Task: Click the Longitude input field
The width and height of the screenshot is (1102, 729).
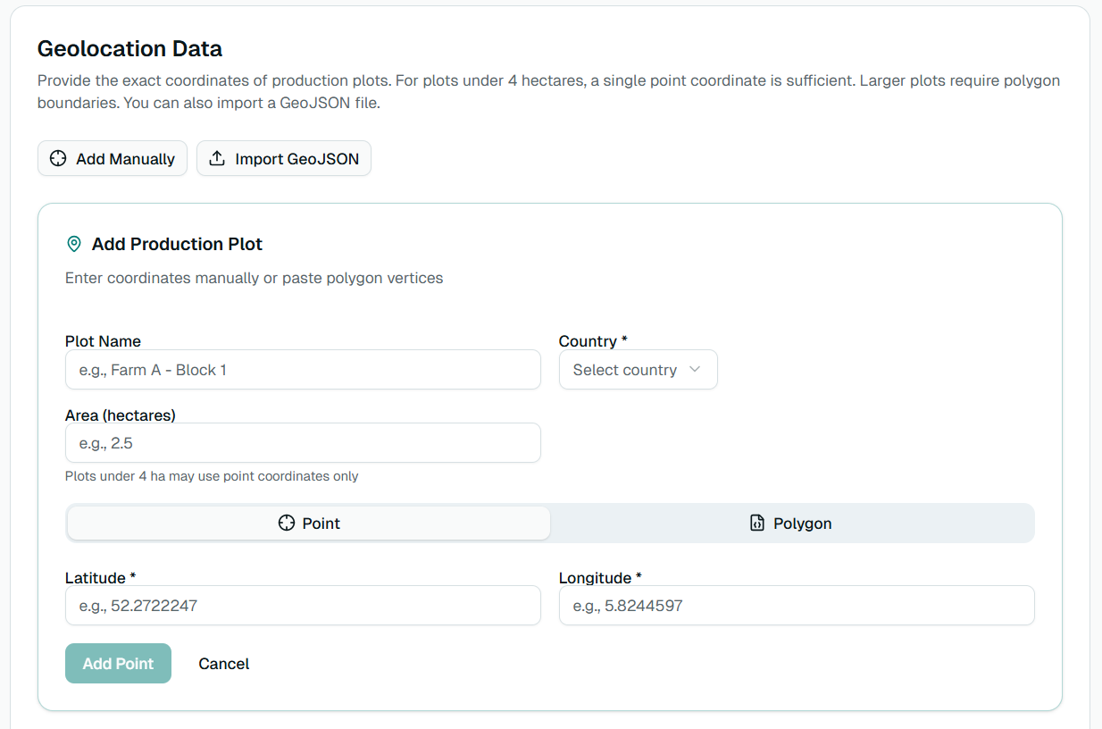Action: [796, 606]
